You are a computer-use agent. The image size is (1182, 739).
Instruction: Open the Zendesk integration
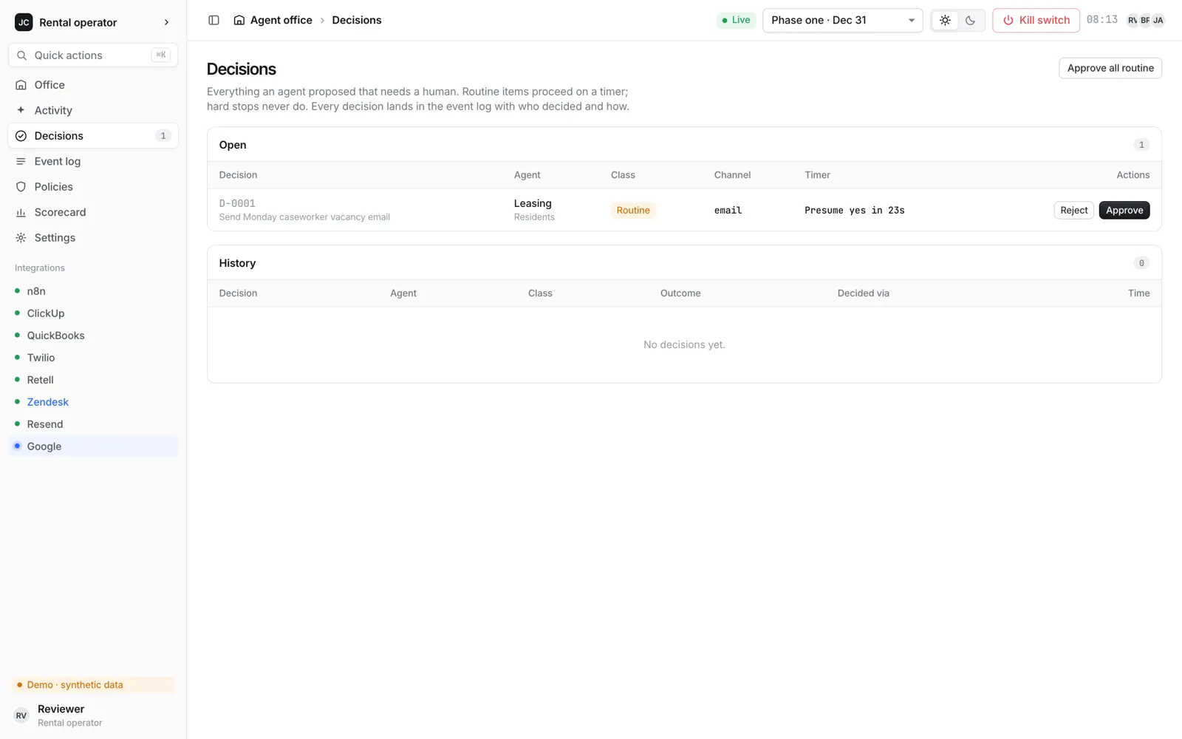click(93, 402)
